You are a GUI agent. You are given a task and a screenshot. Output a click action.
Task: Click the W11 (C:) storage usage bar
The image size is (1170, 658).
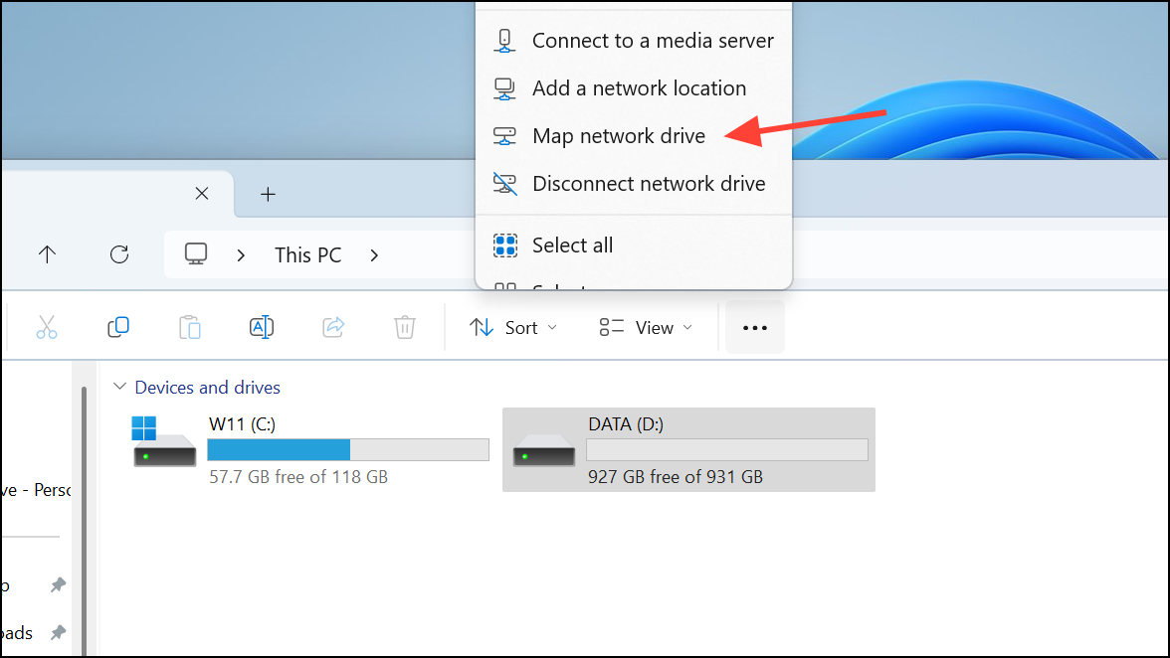[347, 449]
